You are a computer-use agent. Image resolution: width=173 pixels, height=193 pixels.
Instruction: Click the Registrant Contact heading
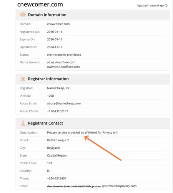[45, 123]
